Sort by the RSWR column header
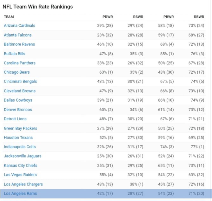Screen dimensions: 212x201 138,17
